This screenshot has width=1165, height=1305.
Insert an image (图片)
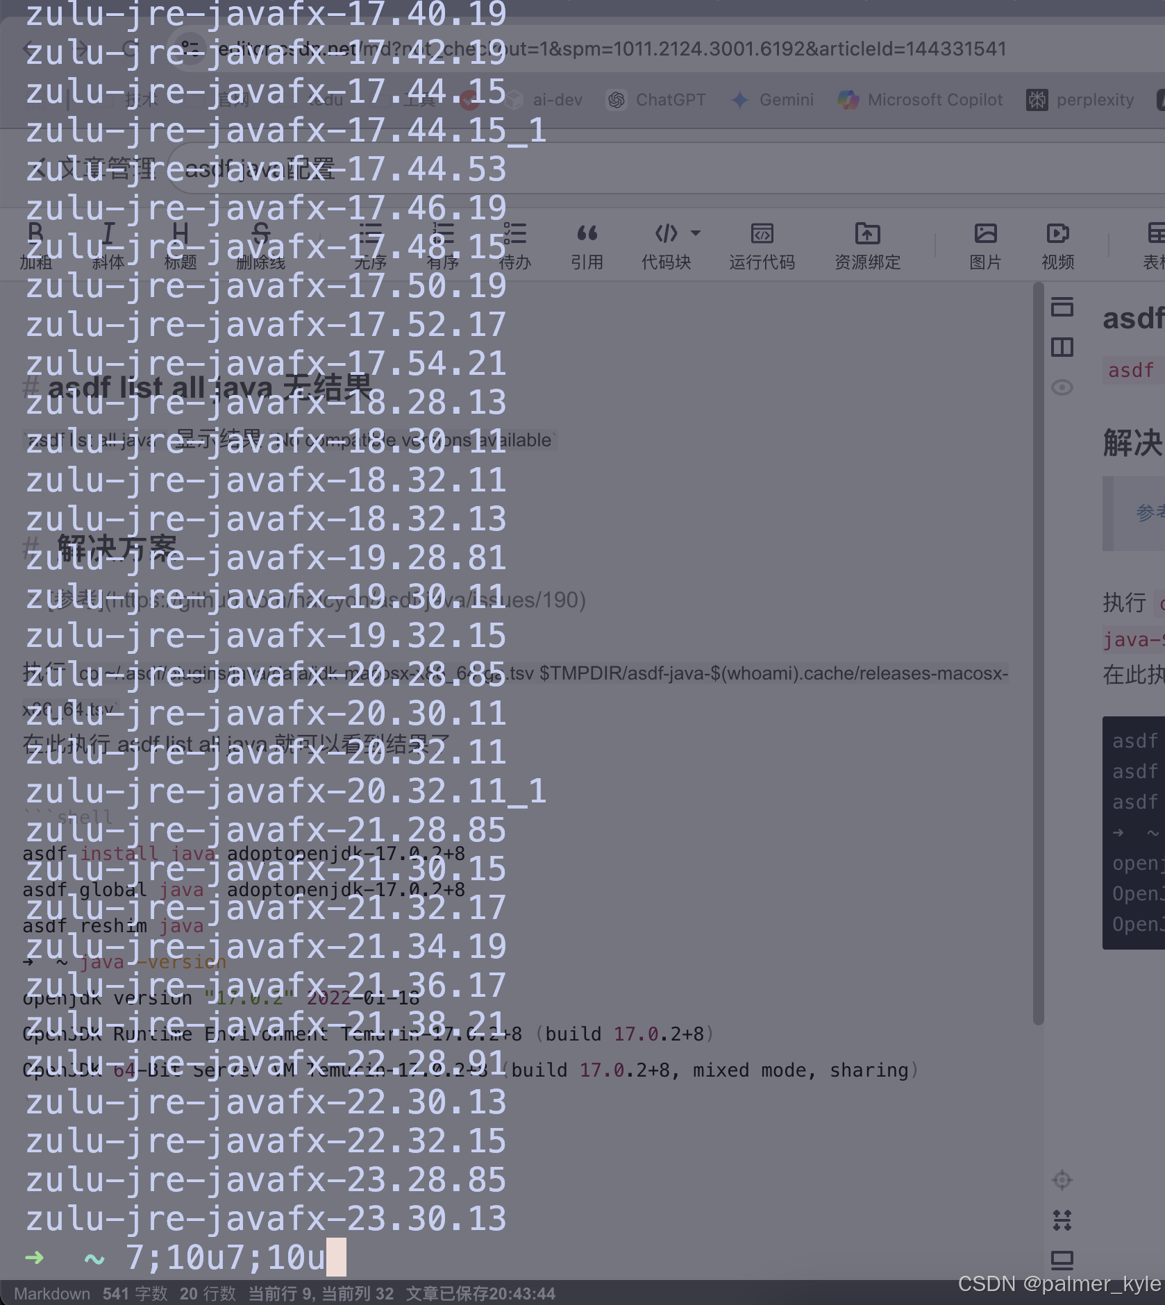[x=985, y=245]
